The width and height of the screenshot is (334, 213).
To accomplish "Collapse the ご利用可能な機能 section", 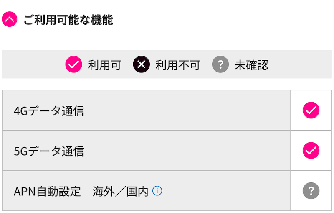I will click(x=10, y=19).
